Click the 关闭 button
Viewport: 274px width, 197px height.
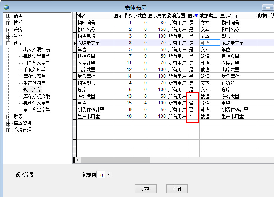(177, 188)
